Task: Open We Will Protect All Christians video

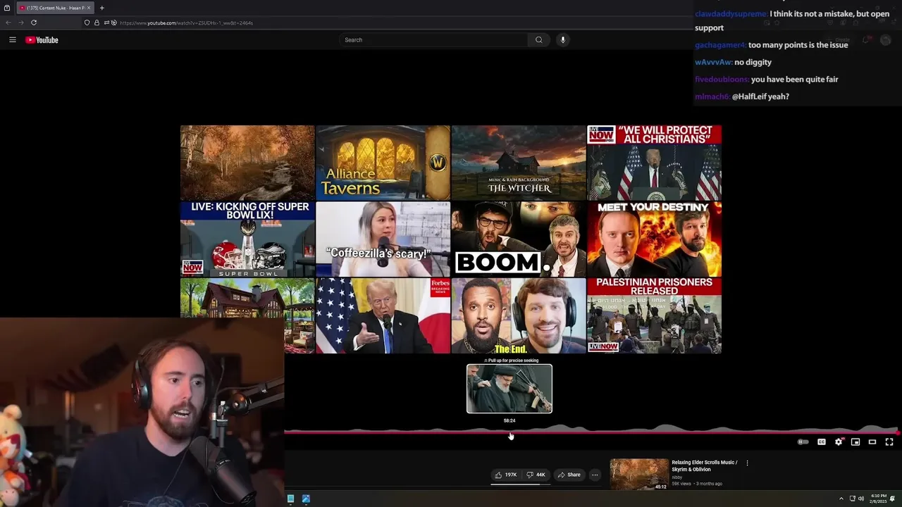Action: coord(654,163)
